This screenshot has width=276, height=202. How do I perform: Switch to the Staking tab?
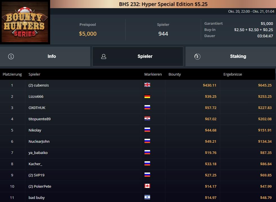point(231,56)
